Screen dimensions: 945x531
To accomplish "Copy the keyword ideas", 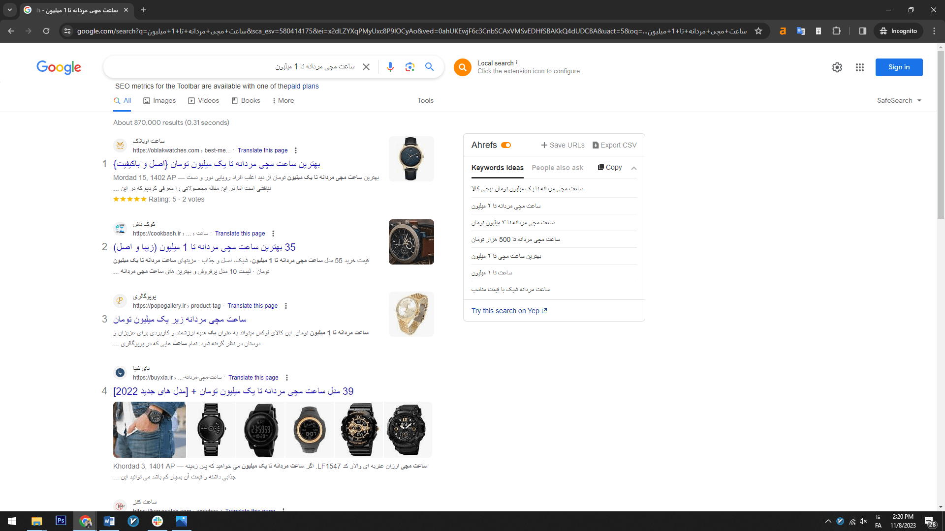I will pyautogui.click(x=610, y=167).
